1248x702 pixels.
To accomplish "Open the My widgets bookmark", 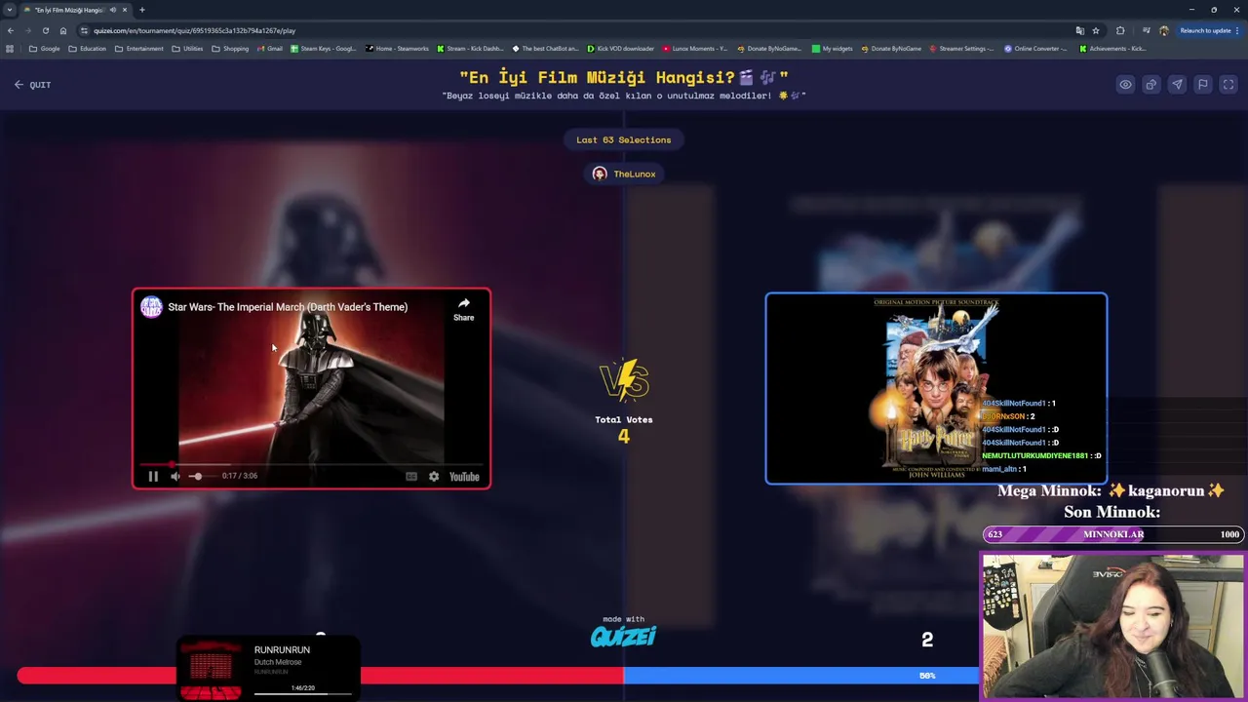I will pyautogui.click(x=833, y=49).
